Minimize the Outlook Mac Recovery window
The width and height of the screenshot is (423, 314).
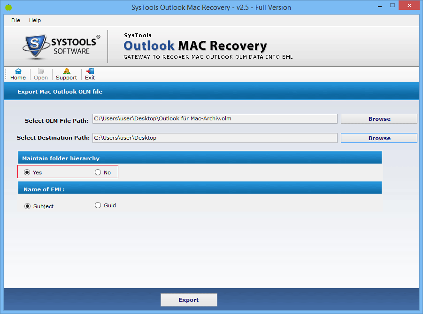pyautogui.click(x=380, y=6)
